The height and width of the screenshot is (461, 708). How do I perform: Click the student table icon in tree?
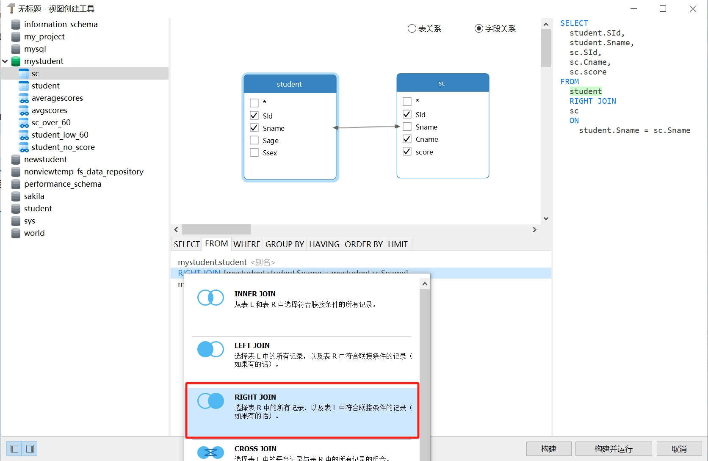(x=24, y=86)
